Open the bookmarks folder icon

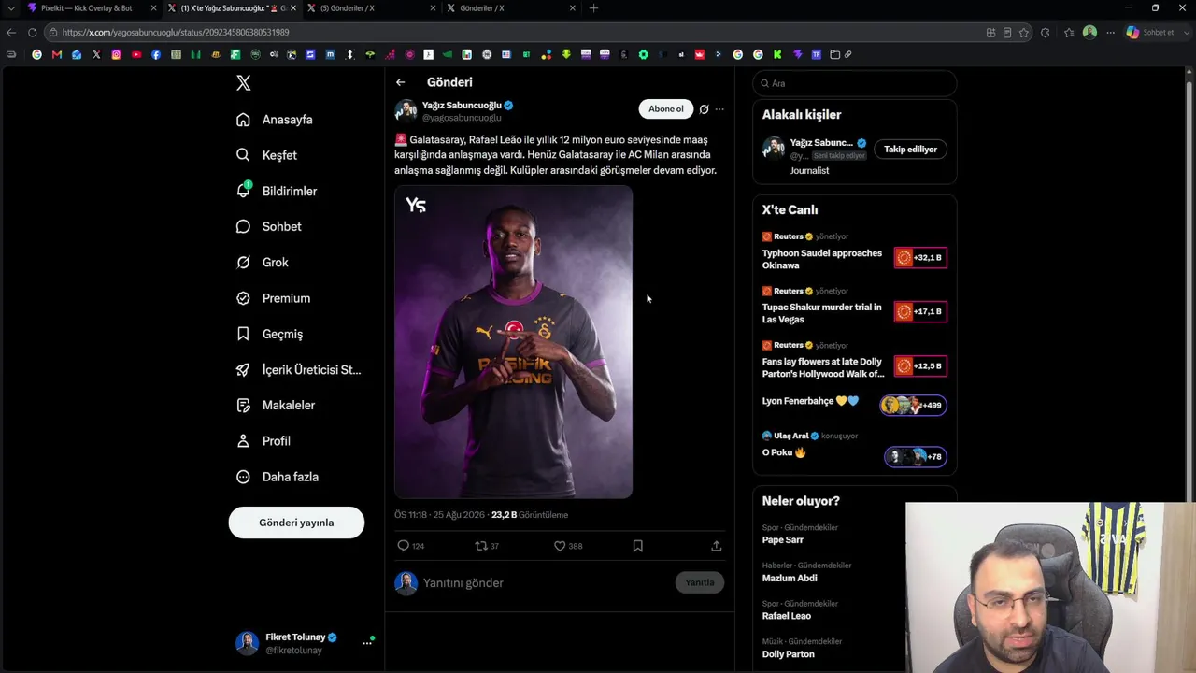835,55
